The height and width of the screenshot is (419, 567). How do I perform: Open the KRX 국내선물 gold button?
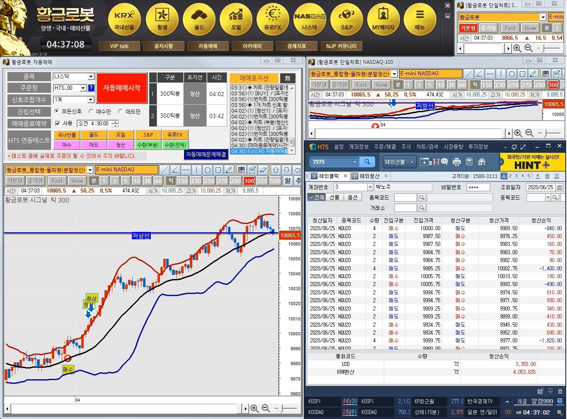(x=124, y=19)
